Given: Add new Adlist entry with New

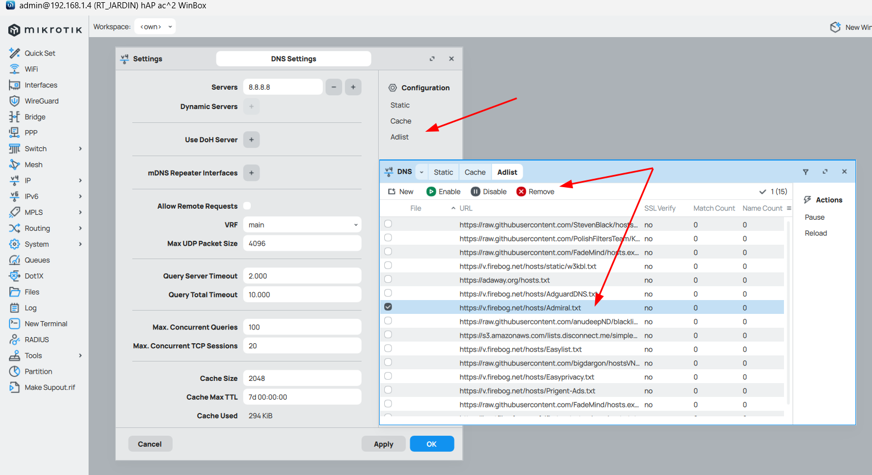Looking at the screenshot, I should coord(401,192).
